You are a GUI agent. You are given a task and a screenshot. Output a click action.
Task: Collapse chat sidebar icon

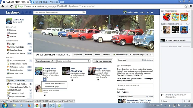pos(189,101)
